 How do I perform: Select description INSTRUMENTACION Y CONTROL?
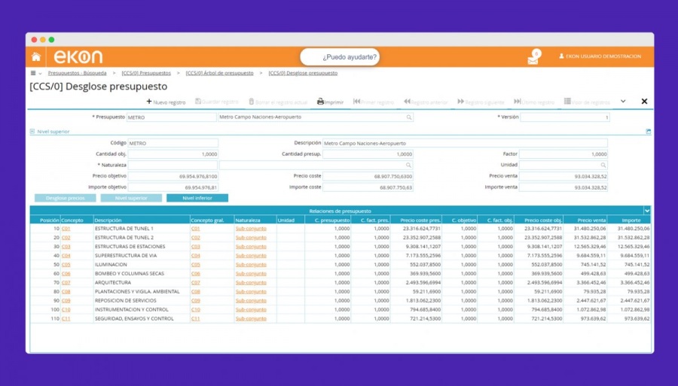click(131, 309)
